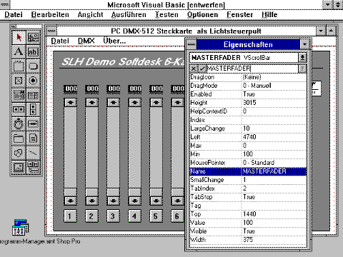This screenshot has height=257, width=343.
Task: Select the slider thumb of fader 4
Action: click(134, 192)
